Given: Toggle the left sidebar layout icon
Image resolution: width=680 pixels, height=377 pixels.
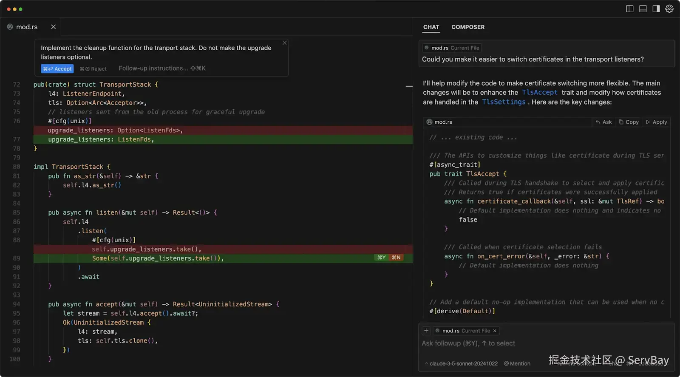Looking at the screenshot, I should click(630, 9).
